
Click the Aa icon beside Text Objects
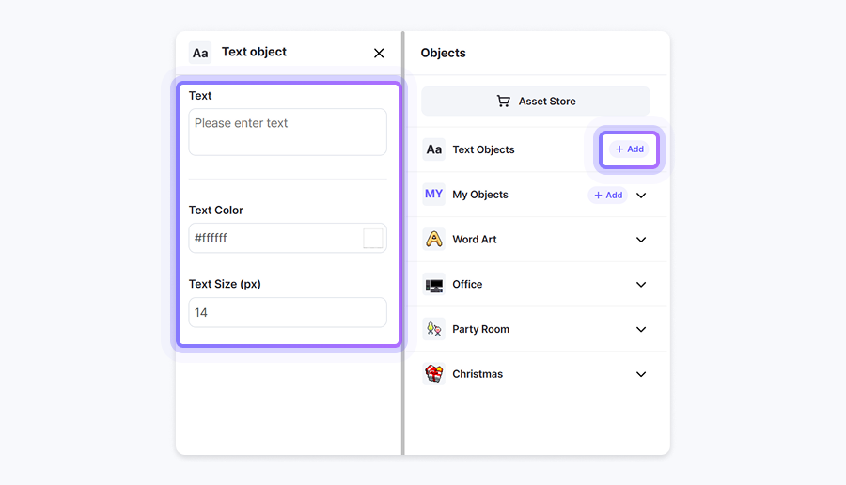click(x=433, y=149)
